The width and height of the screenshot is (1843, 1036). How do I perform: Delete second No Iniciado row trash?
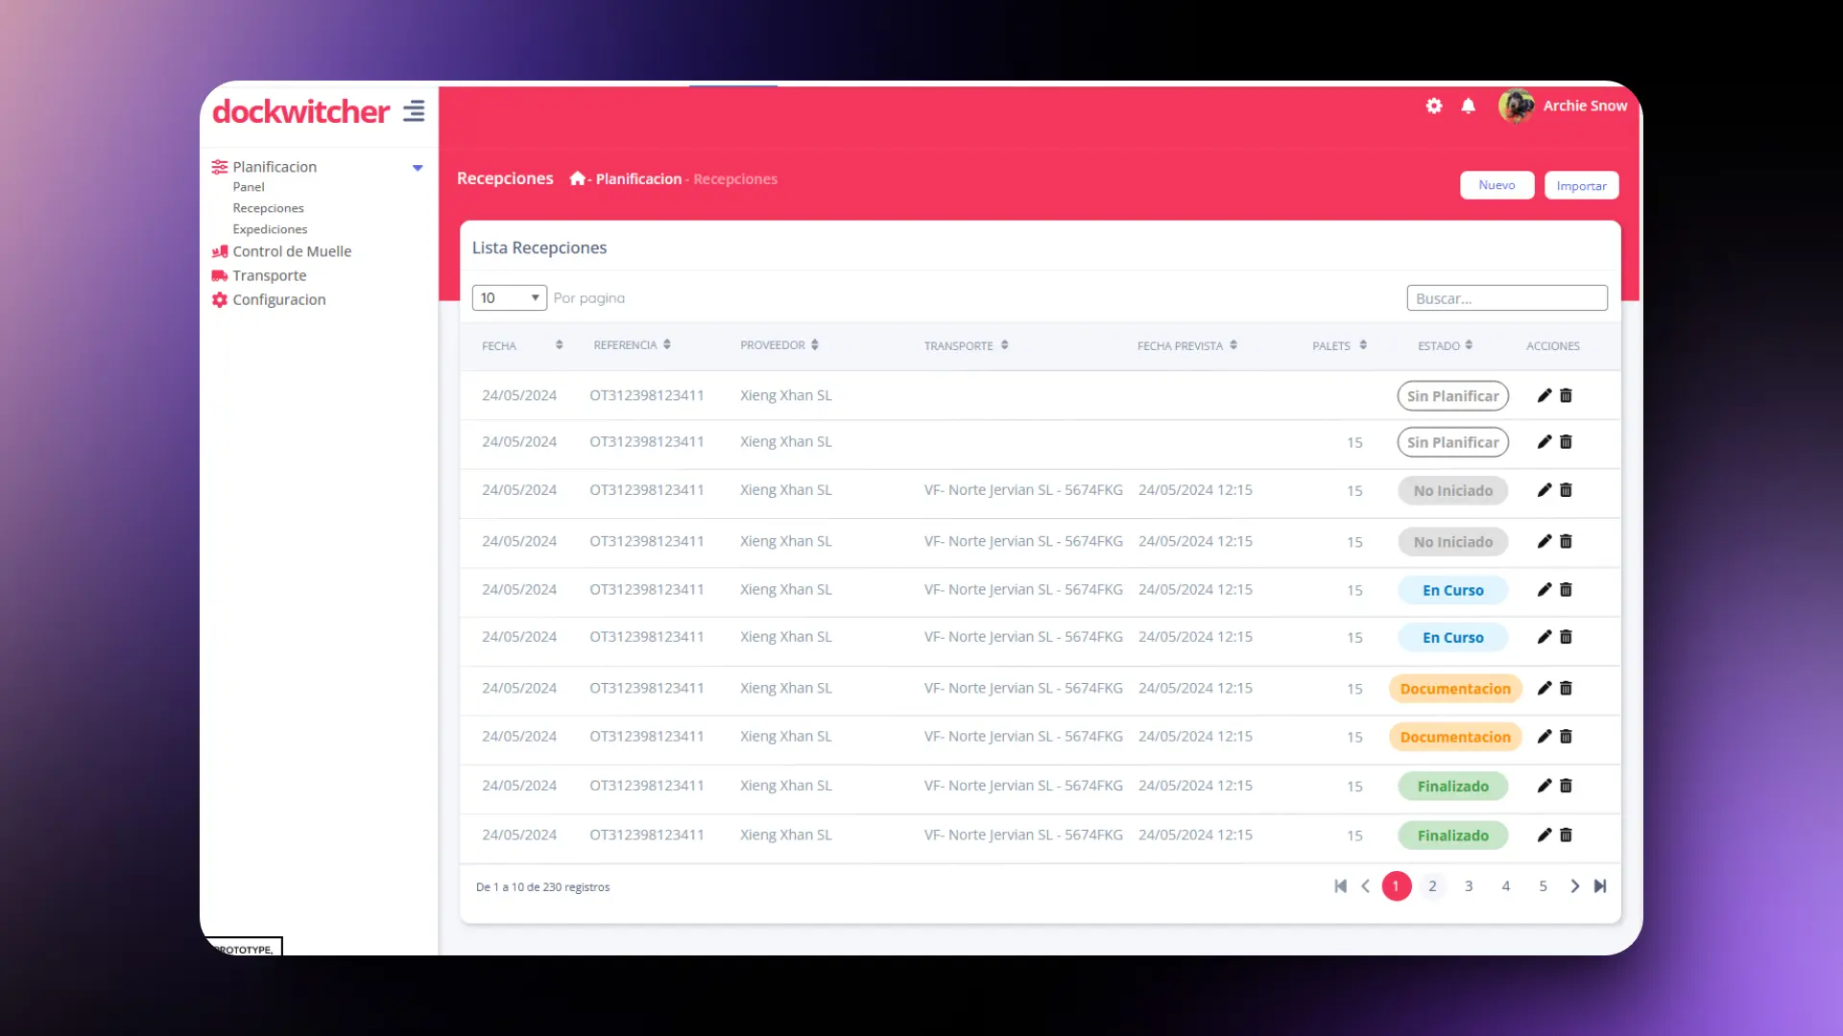tap(1566, 541)
